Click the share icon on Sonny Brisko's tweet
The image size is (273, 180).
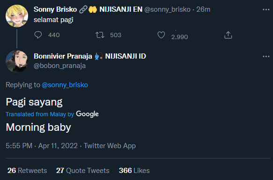pos(228,35)
